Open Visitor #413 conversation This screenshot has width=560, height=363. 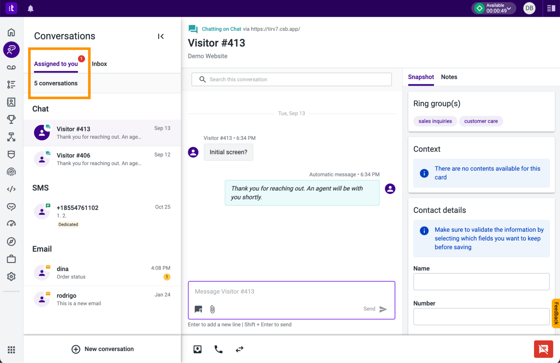click(x=102, y=133)
